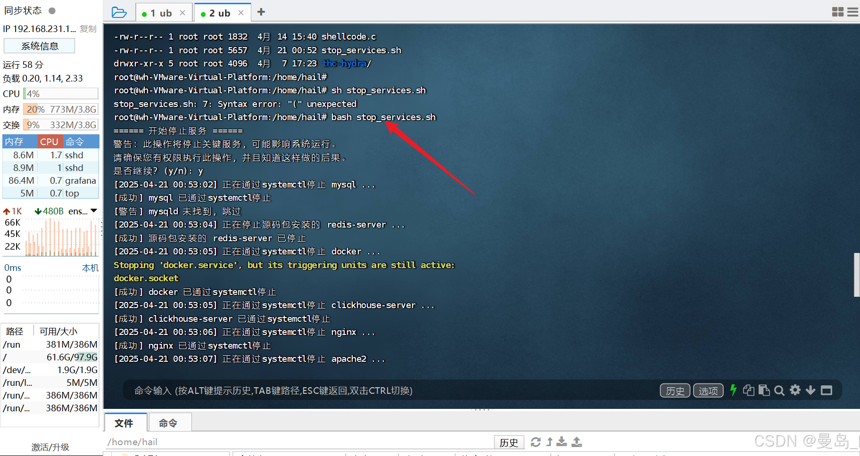Select the /run disk row 381M/386M
Viewport: 860px width, 456px height.
50,344
